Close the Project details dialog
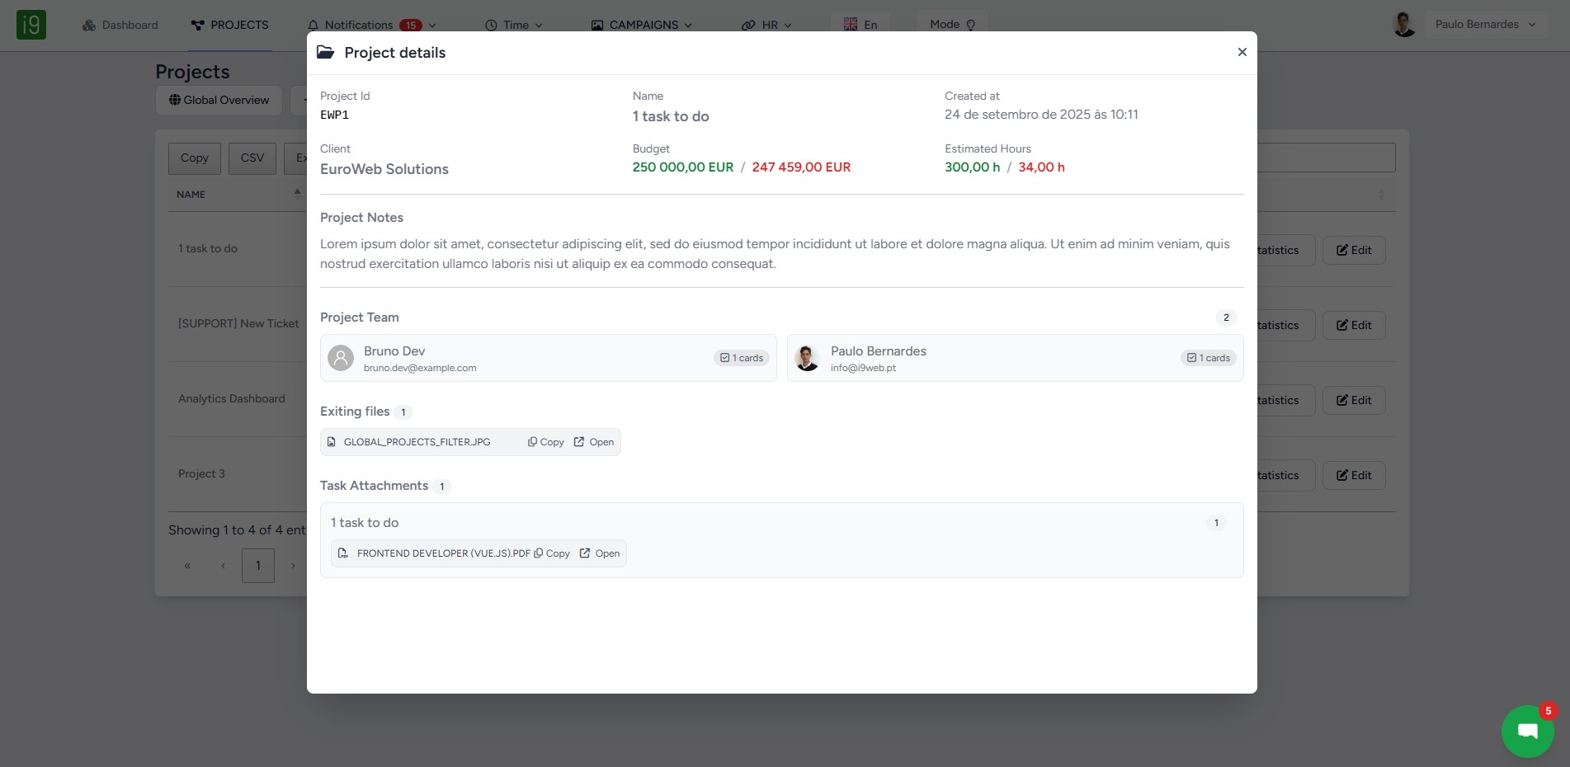The height and width of the screenshot is (767, 1570). tap(1242, 52)
